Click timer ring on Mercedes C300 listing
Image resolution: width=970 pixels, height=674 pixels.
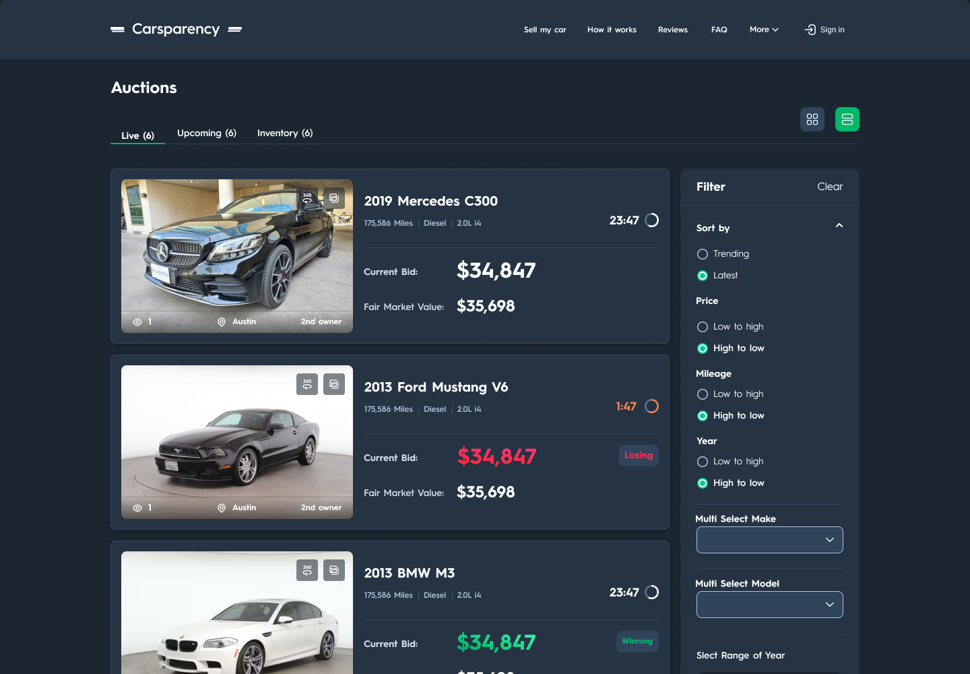click(x=652, y=220)
